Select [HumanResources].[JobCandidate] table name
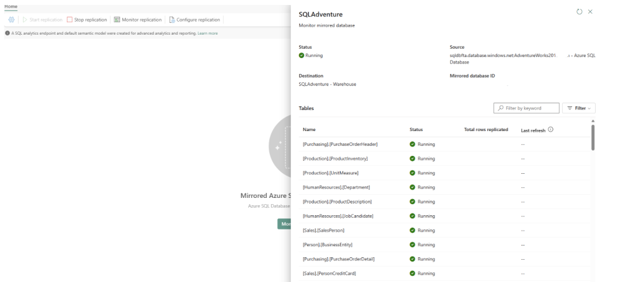 coord(338,216)
